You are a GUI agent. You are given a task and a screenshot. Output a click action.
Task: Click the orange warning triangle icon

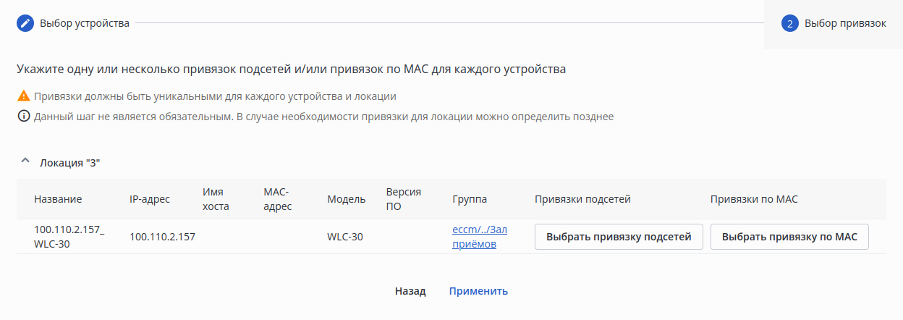click(x=23, y=96)
